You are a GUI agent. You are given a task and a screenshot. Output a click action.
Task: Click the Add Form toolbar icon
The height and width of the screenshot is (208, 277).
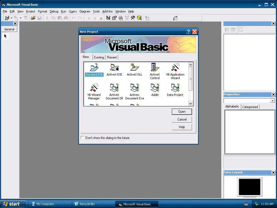(x=16, y=18)
